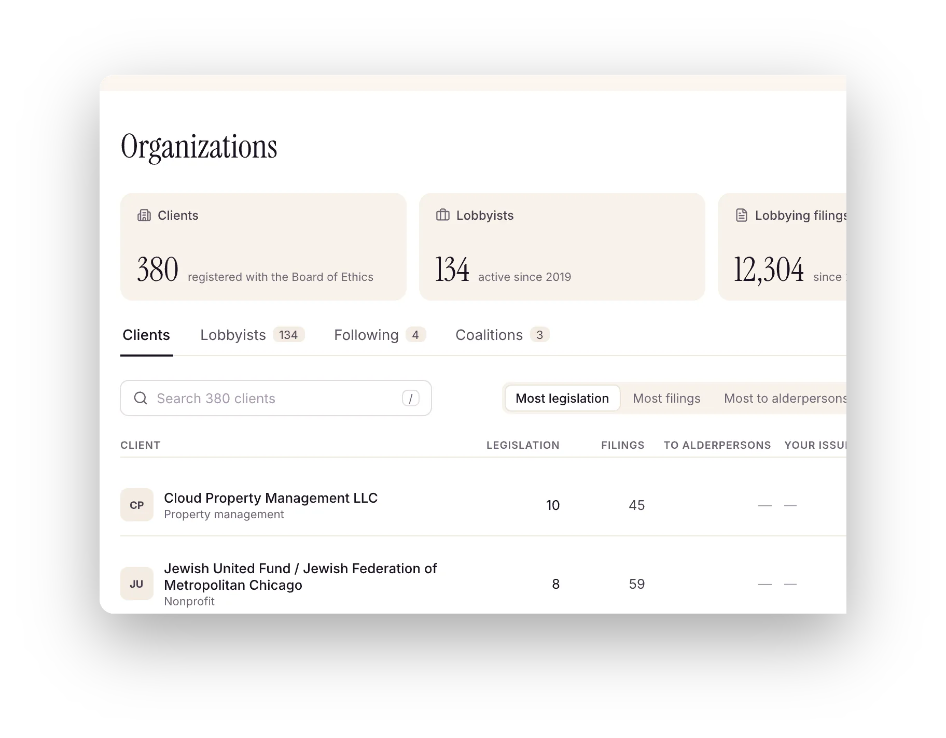946x738 pixels.
Task: Open the Lobbyists tab
Action: coord(252,335)
